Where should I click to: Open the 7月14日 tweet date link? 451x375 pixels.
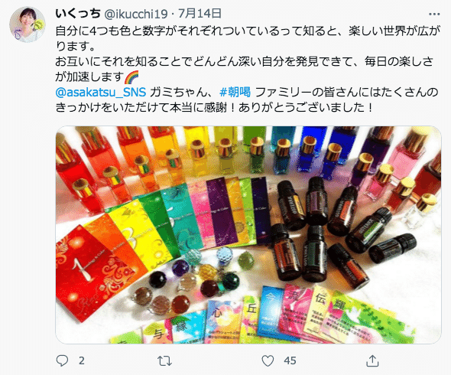pyautogui.click(x=200, y=14)
